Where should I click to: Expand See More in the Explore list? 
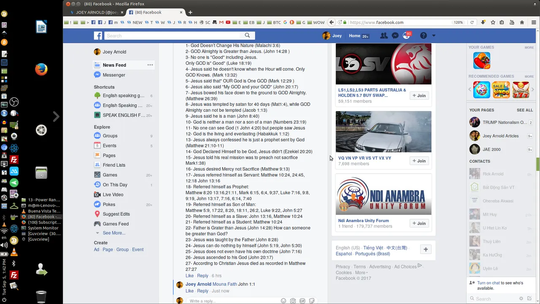tap(114, 233)
